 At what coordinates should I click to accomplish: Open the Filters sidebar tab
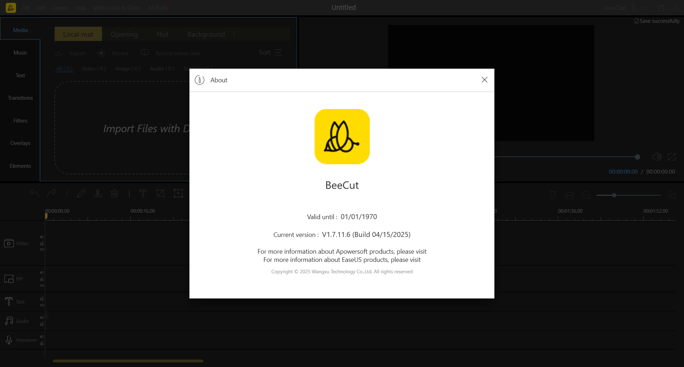point(20,121)
